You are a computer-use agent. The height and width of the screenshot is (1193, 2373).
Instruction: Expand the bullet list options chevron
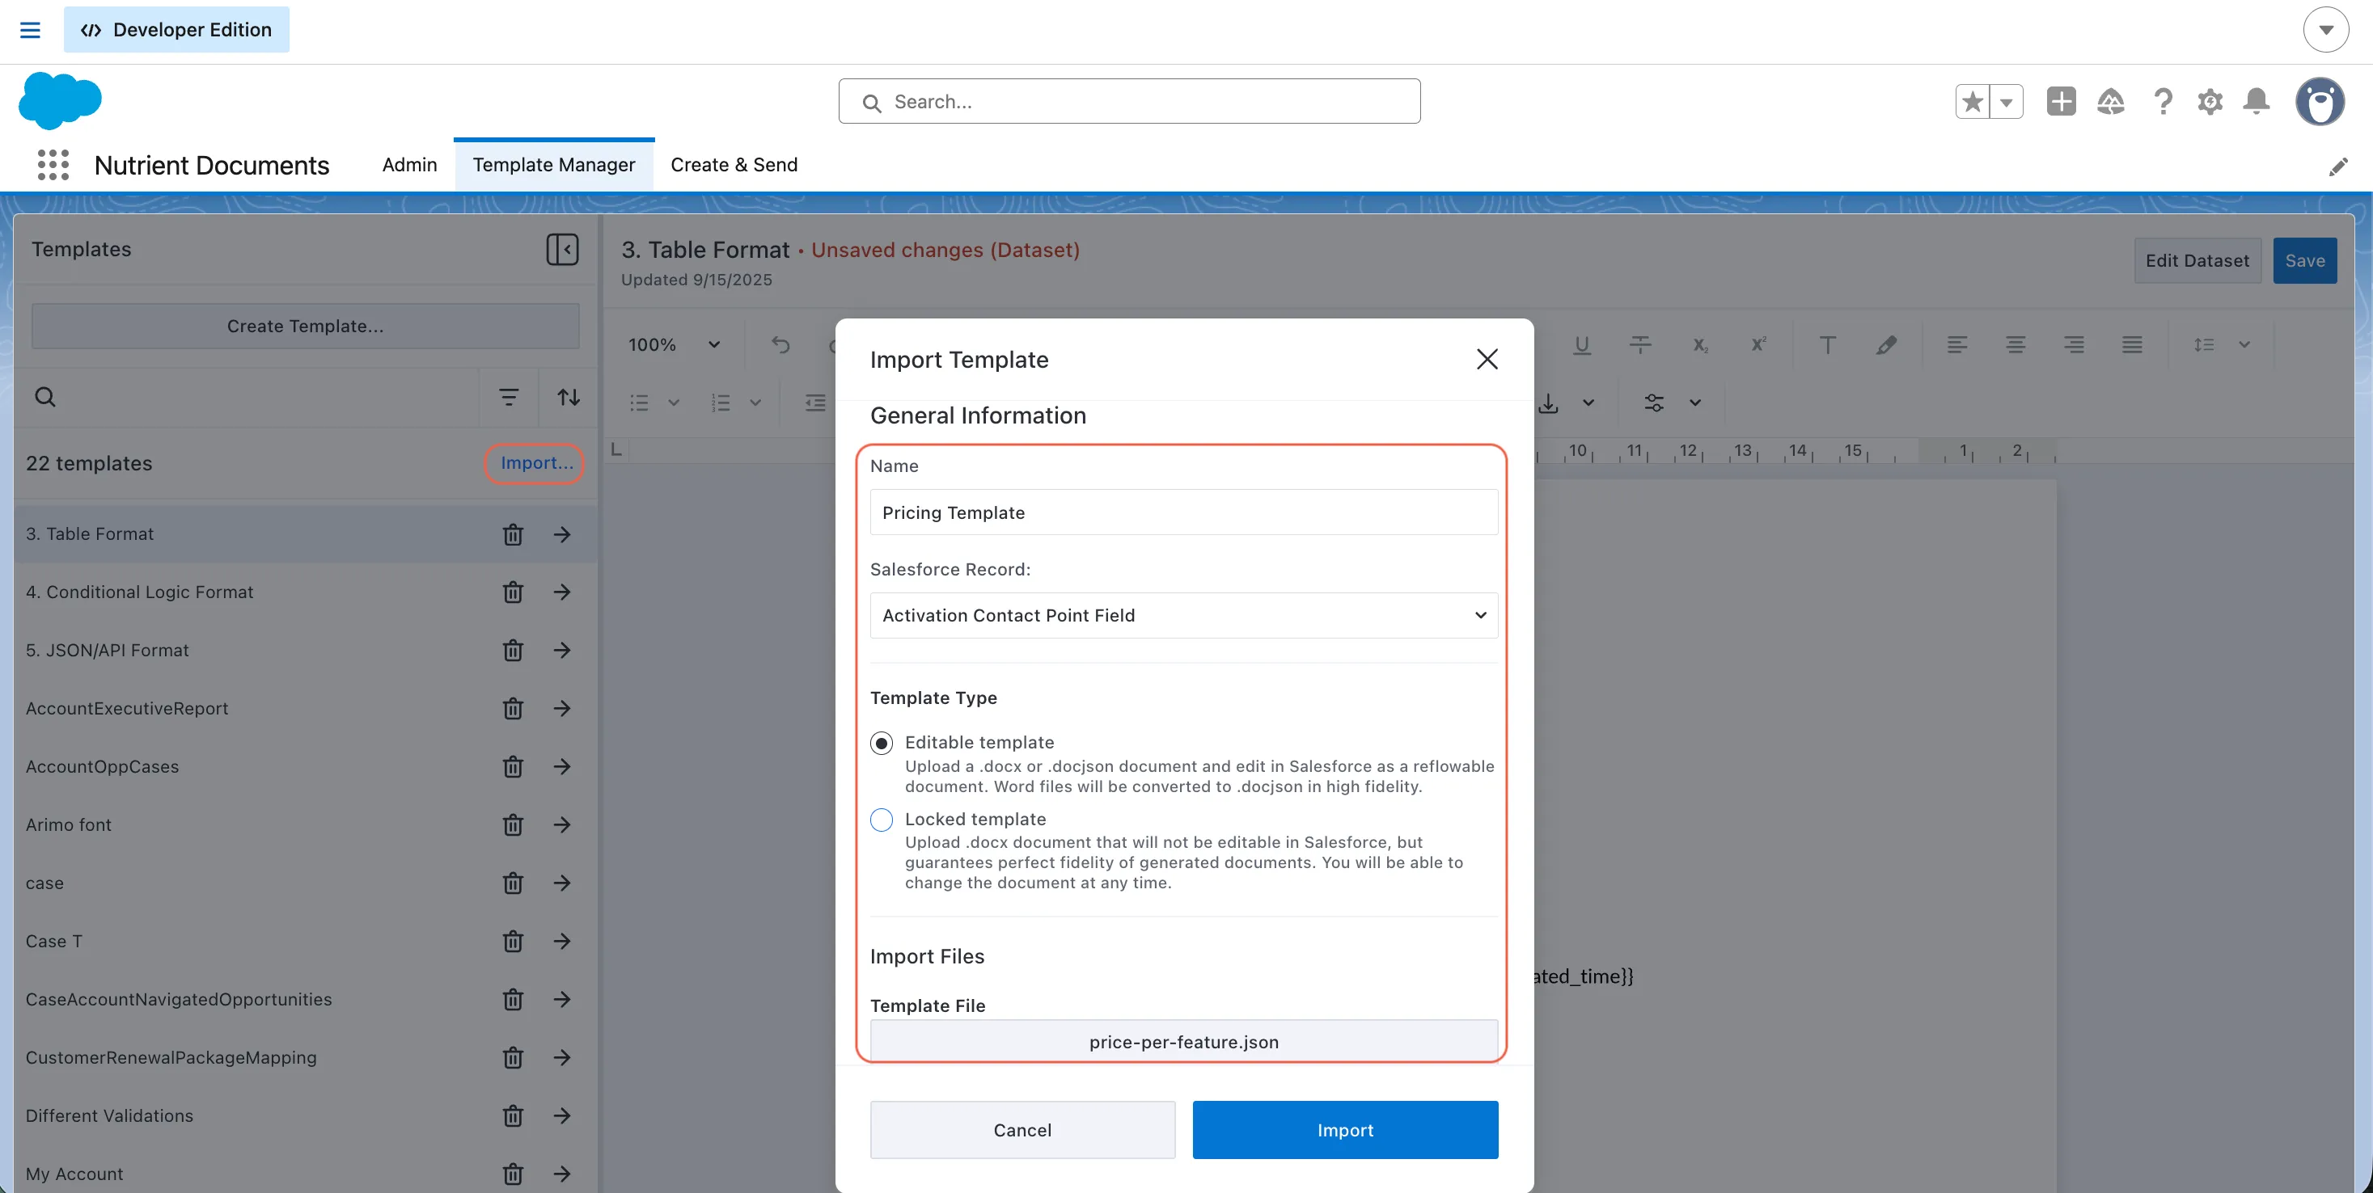(x=674, y=403)
